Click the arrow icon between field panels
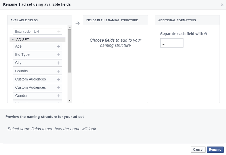Image resolution: width=226 pixels, height=155 pixels. coord(78,23)
